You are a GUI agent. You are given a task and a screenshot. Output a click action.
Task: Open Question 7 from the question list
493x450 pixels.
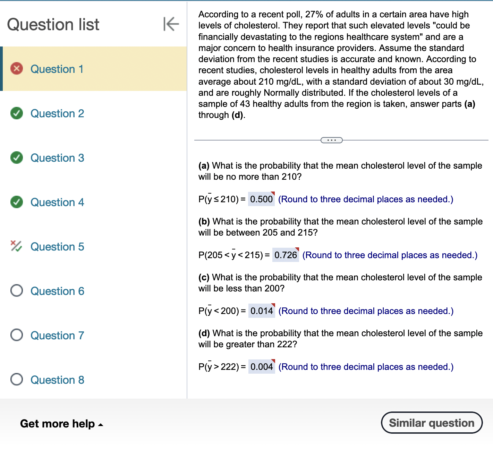click(x=57, y=336)
